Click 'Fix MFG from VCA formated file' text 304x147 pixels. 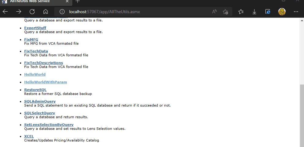coord(51,43)
